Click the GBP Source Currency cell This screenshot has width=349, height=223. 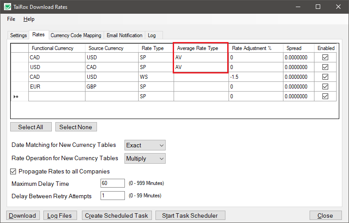tap(112, 86)
